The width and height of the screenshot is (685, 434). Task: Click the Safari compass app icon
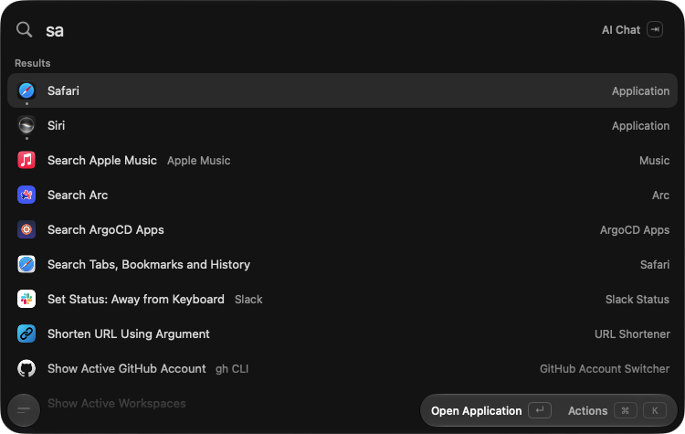point(26,90)
